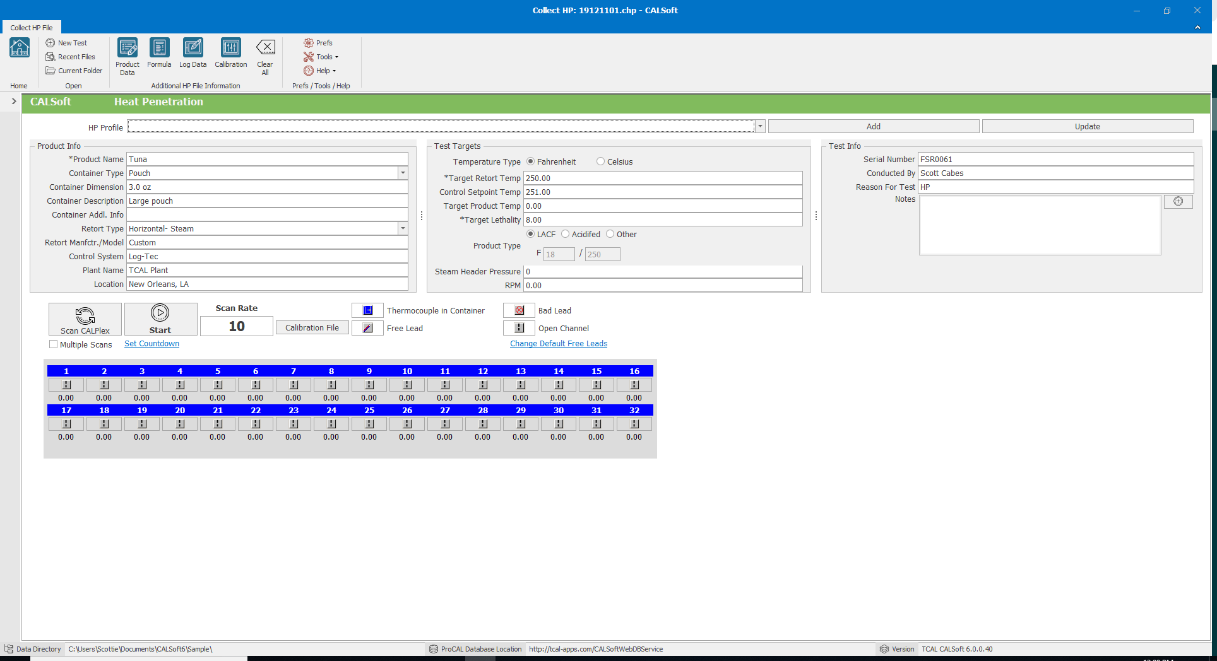Open the Set Countdown link
This screenshot has width=1217, height=661.
point(151,344)
